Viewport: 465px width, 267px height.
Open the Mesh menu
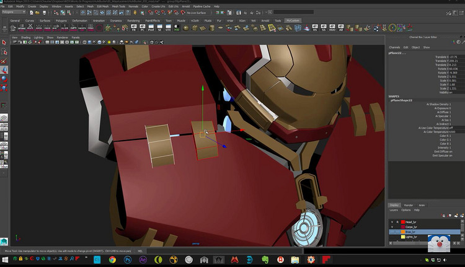(91, 6)
